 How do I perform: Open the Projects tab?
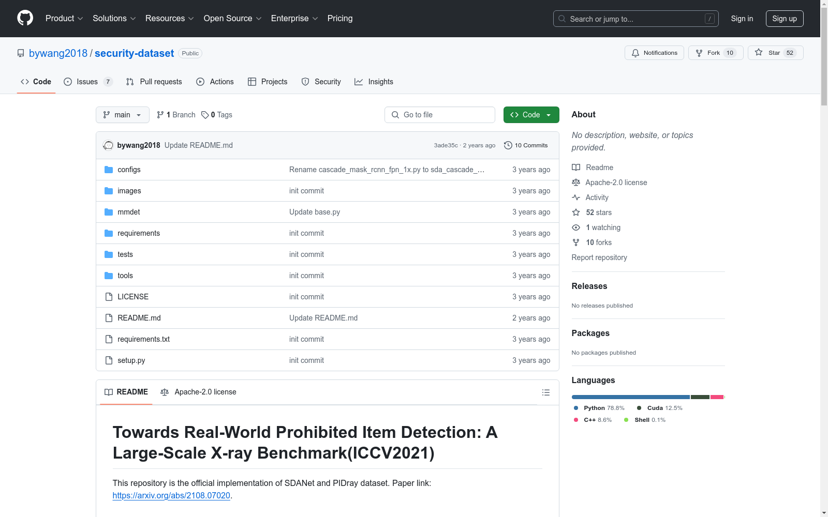click(268, 82)
